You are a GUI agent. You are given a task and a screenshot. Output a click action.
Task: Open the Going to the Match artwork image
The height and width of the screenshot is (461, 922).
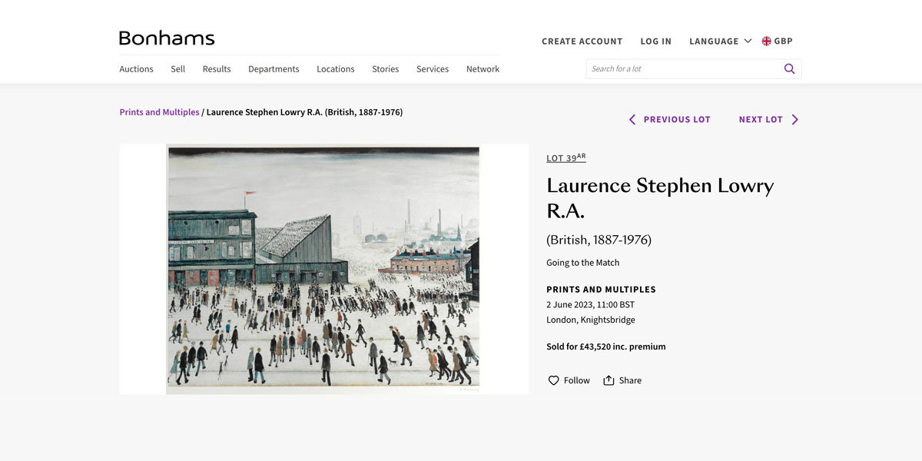323,269
